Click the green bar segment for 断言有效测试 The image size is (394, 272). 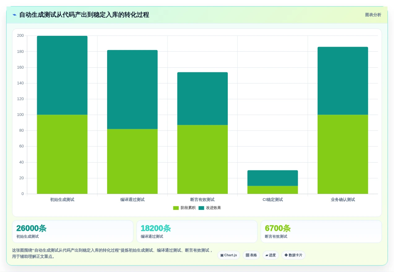pos(202,159)
